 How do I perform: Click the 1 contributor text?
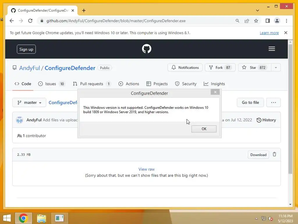31,136
